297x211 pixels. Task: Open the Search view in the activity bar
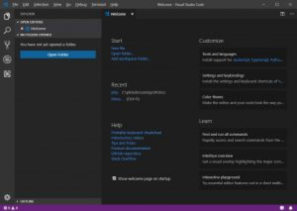7,30
